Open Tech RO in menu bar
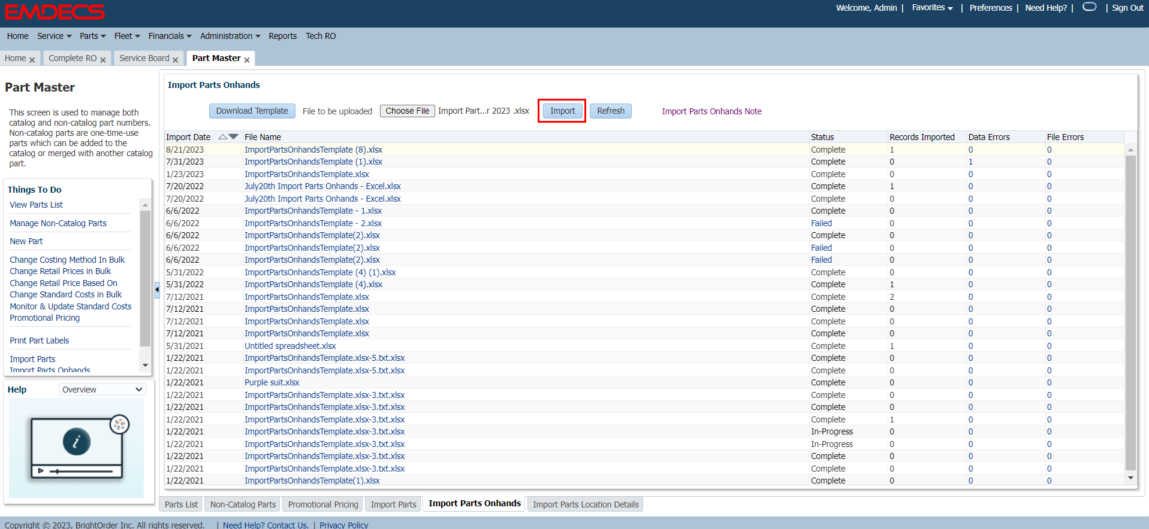This screenshot has width=1149, height=529. [x=321, y=36]
